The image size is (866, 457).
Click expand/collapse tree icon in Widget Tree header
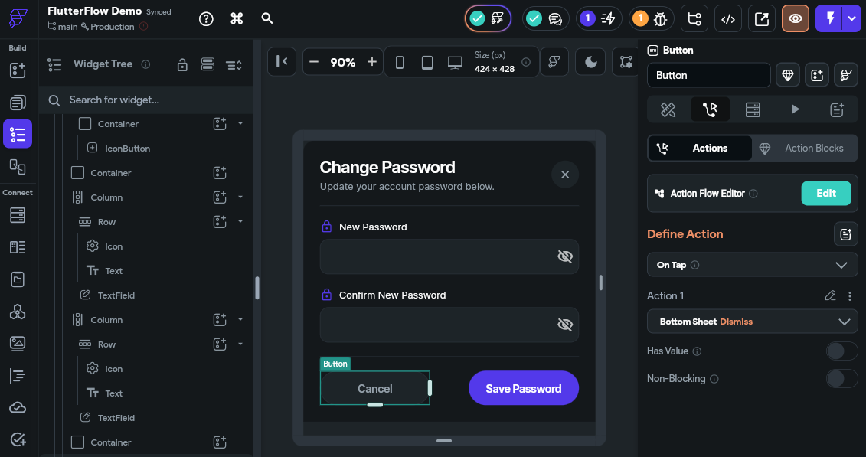tap(234, 64)
